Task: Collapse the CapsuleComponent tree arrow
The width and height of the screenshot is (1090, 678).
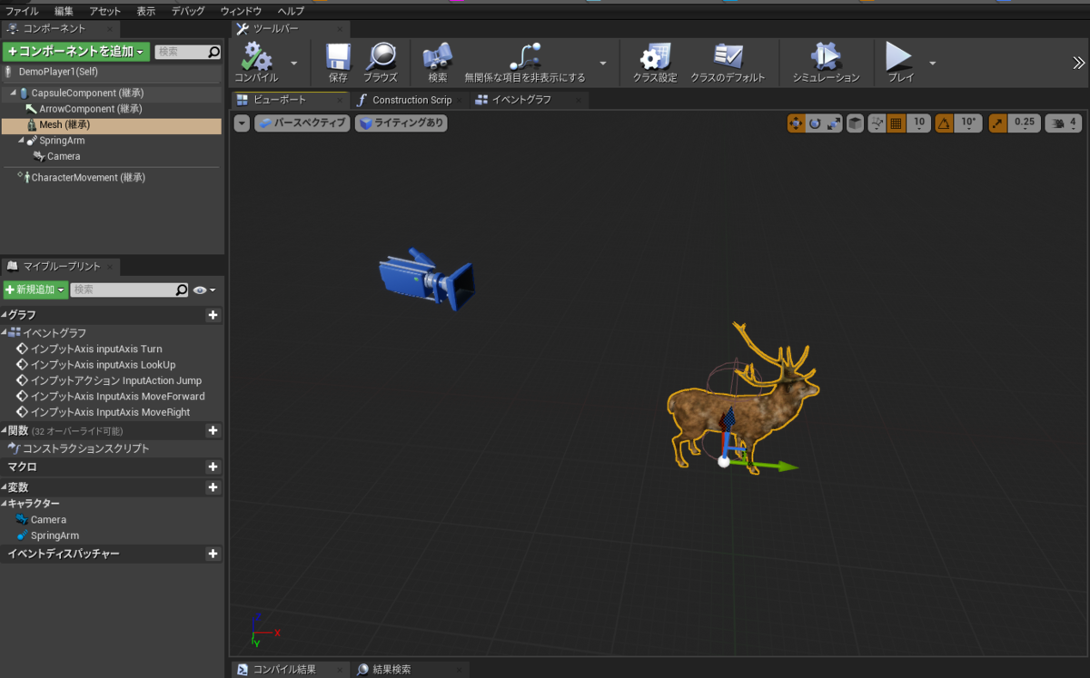Action: point(13,93)
